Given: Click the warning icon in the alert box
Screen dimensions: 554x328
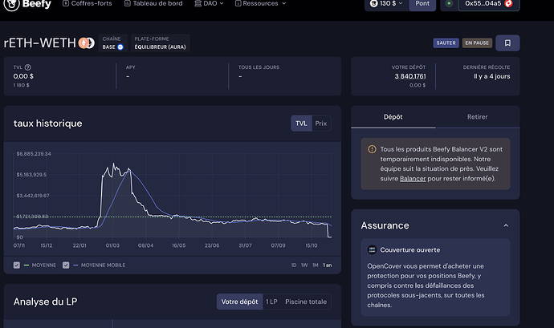Looking at the screenshot, I should click(371, 149).
